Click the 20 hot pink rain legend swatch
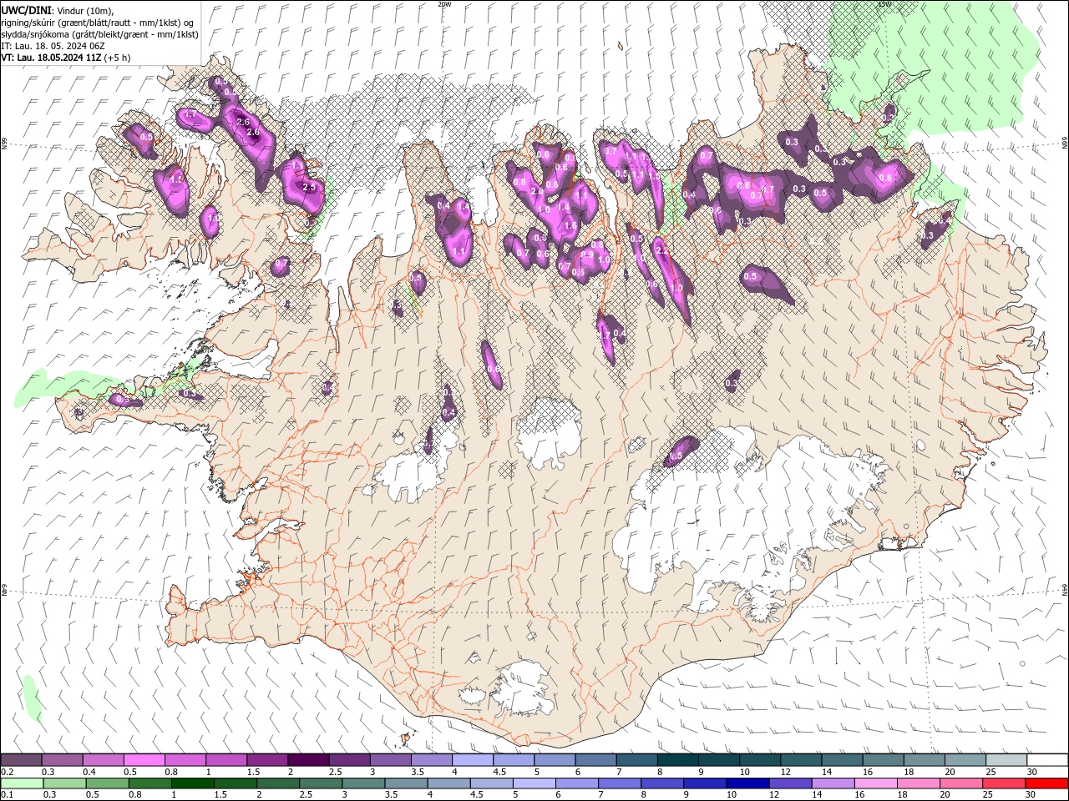1069x801 pixels. coord(961,783)
